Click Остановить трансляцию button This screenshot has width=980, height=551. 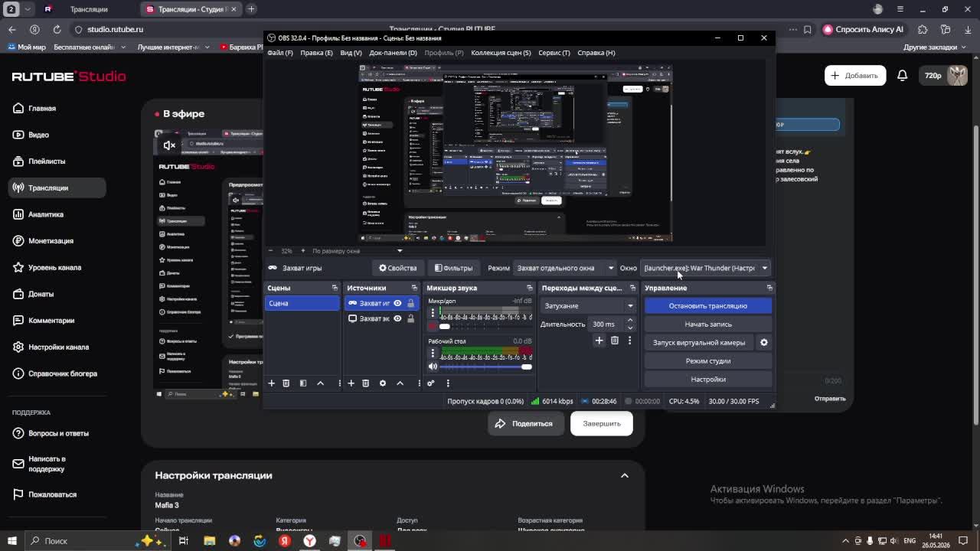708,305
